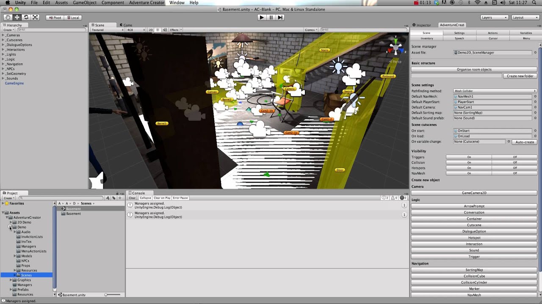Toggle Collapse in the Console
Image resolution: width=542 pixels, height=304 pixels.
[145, 198]
